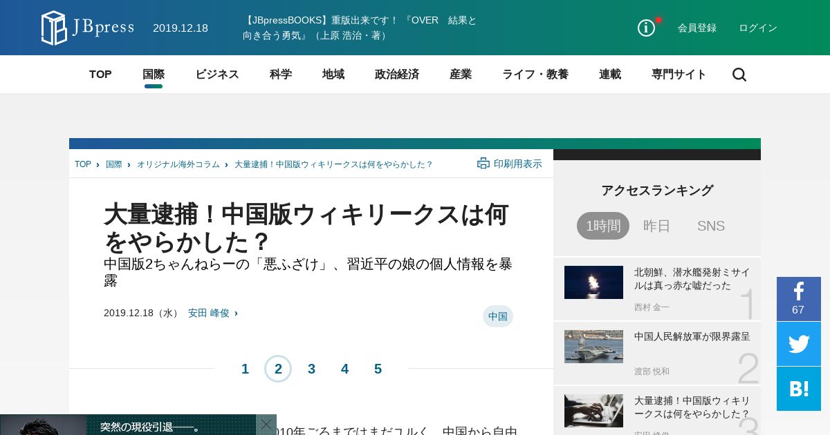
Task: Click author 渡部 悦和 in ranking
Action: (652, 371)
